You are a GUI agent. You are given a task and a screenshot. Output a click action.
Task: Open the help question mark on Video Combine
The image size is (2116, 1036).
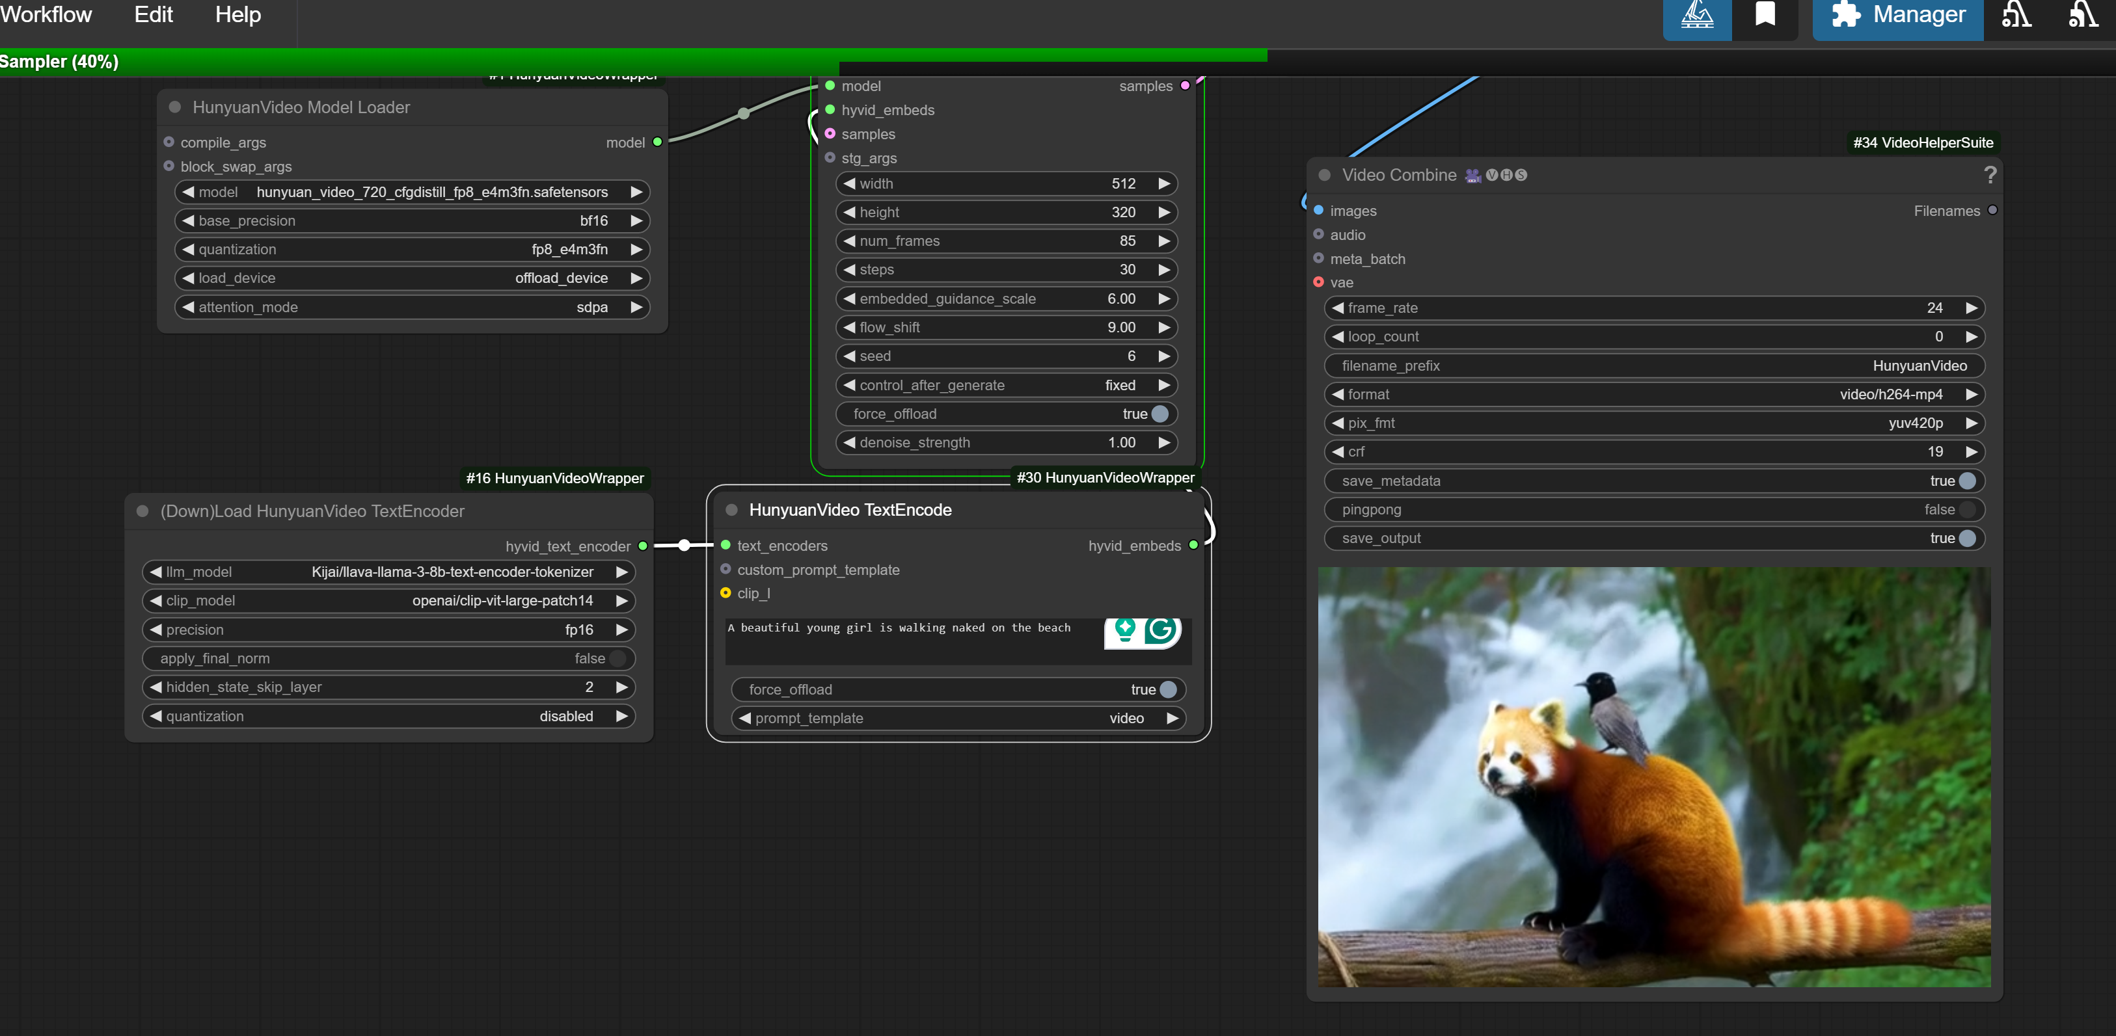click(1991, 175)
